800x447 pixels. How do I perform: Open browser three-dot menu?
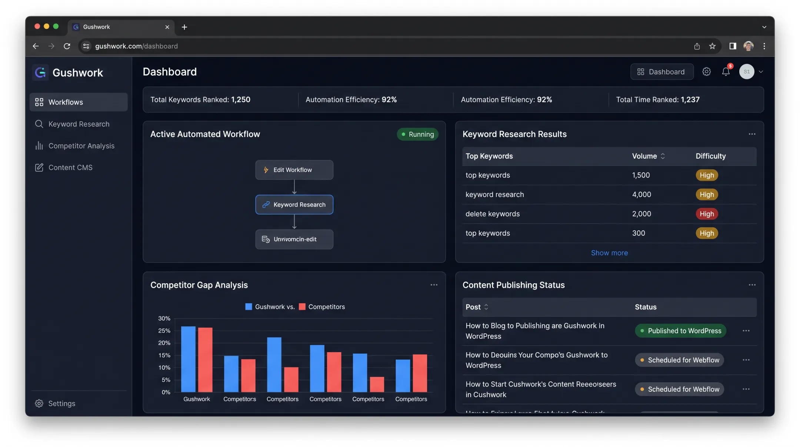(764, 46)
